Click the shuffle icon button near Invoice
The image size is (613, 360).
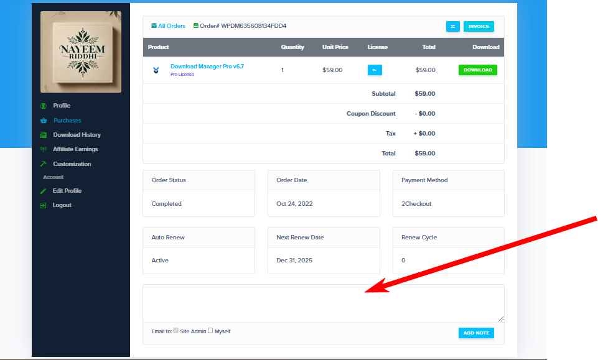452,27
